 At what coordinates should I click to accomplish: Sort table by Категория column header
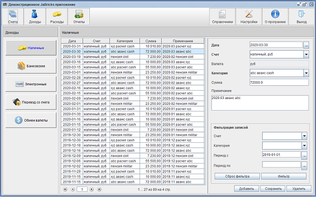(125, 41)
